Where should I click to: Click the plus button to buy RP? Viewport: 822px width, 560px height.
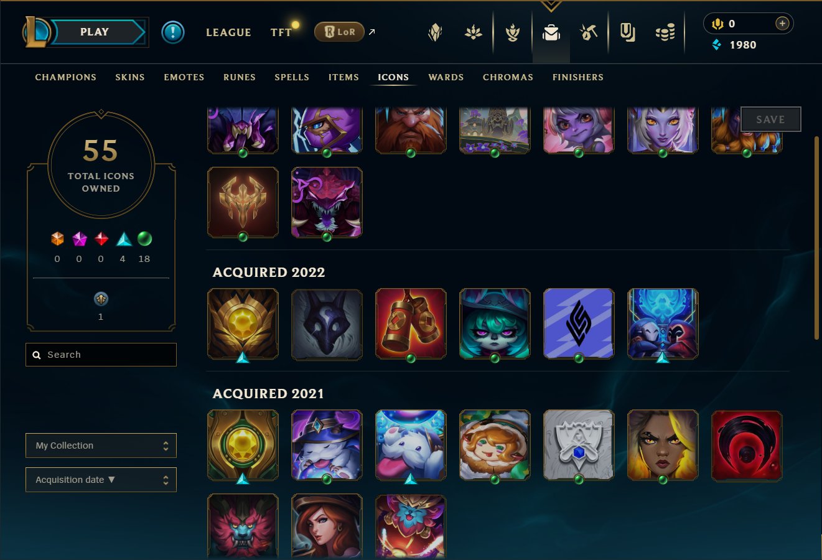[x=782, y=24]
